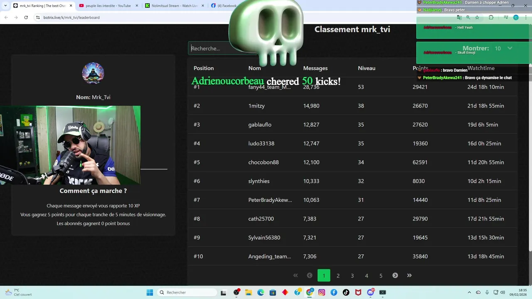Open Discord from taskbar
Viewport: 532px width, 299px height.
[x=370, y=292]
